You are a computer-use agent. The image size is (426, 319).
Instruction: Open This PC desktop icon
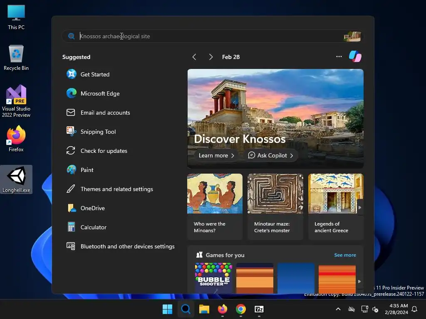coord(16,17)
